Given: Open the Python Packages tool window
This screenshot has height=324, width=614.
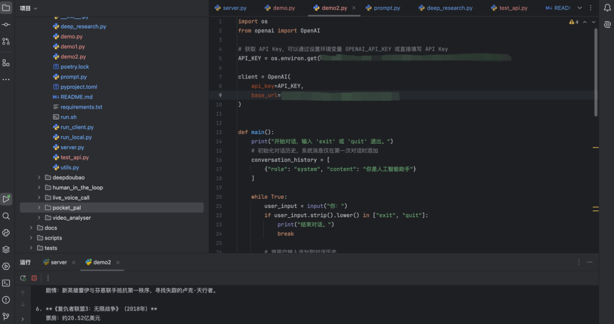Looking at the screenshot, I should click(x=6, y=249).
